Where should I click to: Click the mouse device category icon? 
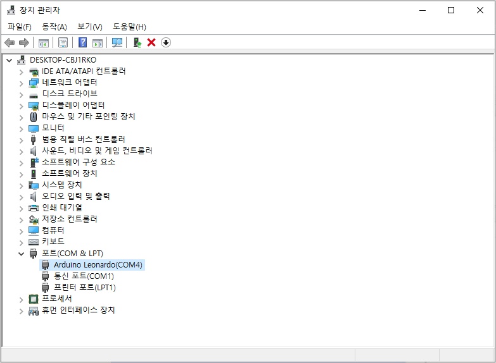coord(33,117)
